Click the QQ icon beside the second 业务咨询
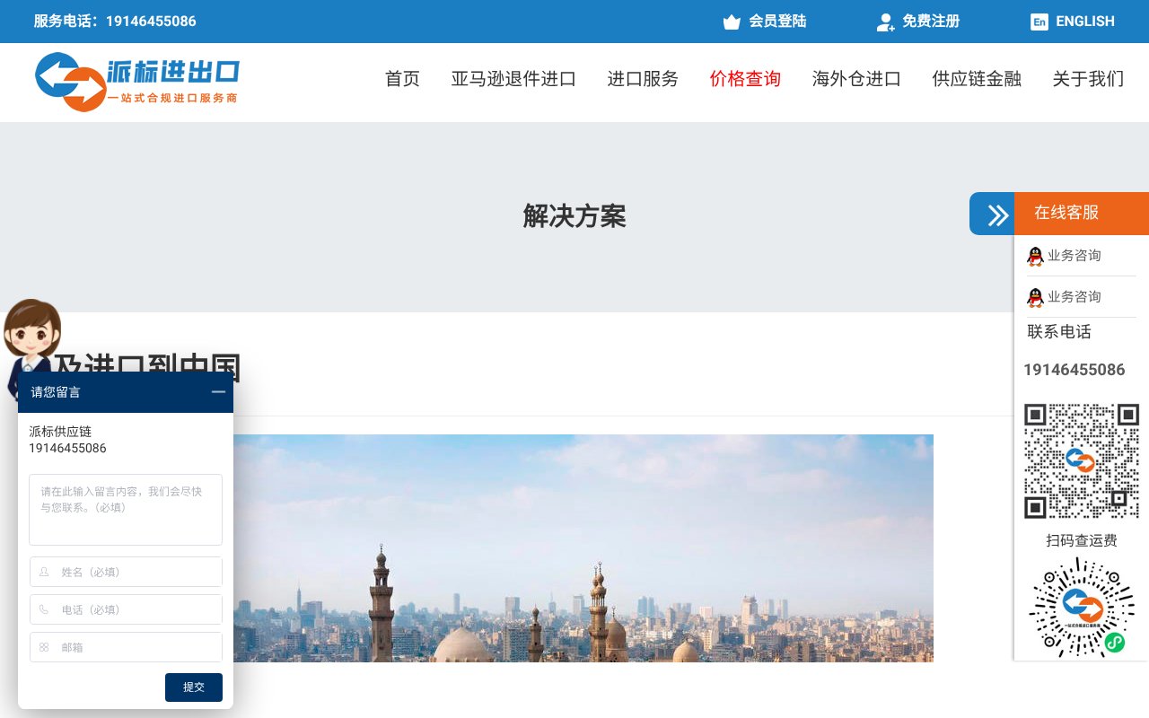1149x718 pixels. pyautogui.click(x=1034, y=296)
